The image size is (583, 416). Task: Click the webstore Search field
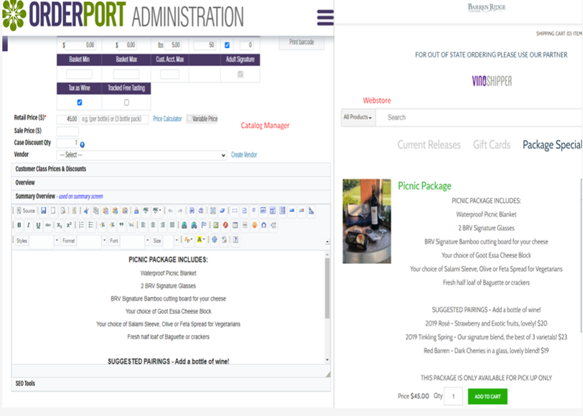[x=479, y=118]
